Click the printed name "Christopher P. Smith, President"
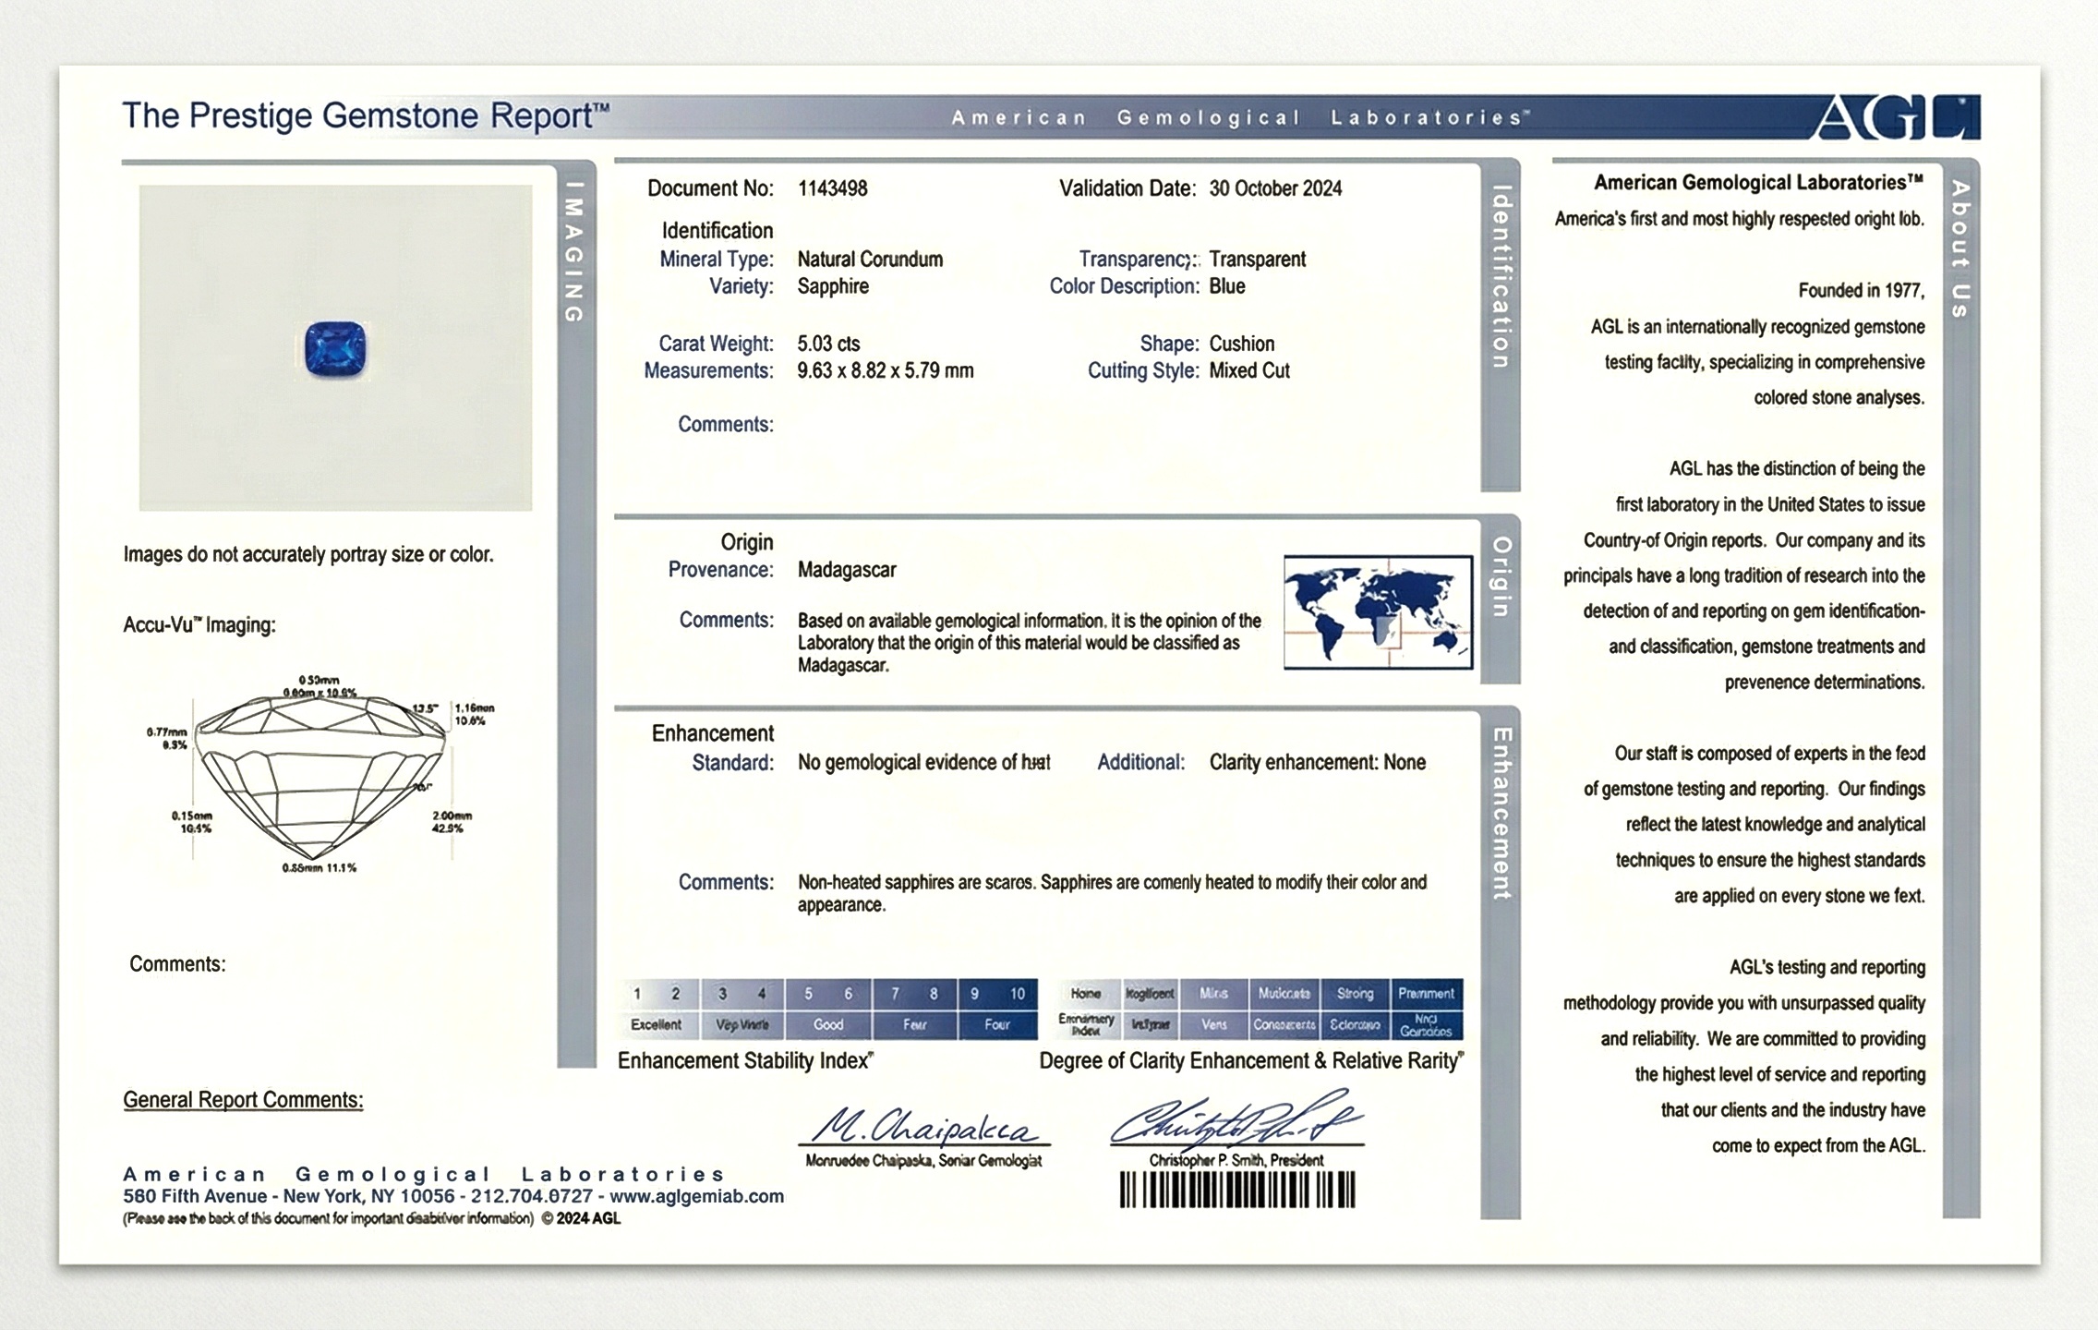 point(1236,1161)
